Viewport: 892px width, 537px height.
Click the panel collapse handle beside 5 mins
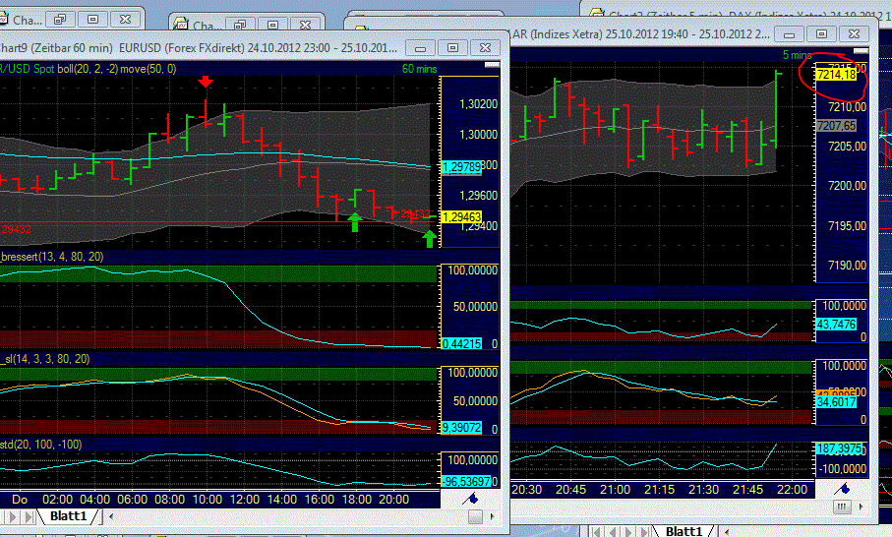point(862,51)
